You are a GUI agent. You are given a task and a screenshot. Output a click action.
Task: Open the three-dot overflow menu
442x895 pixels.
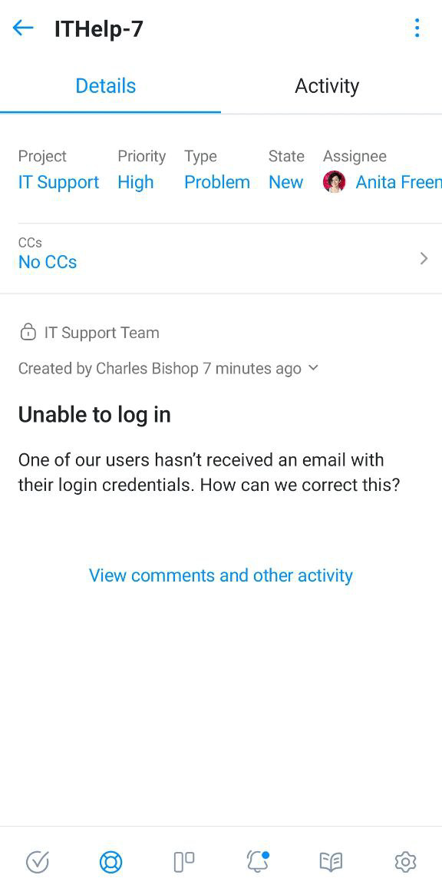point(417,28)
